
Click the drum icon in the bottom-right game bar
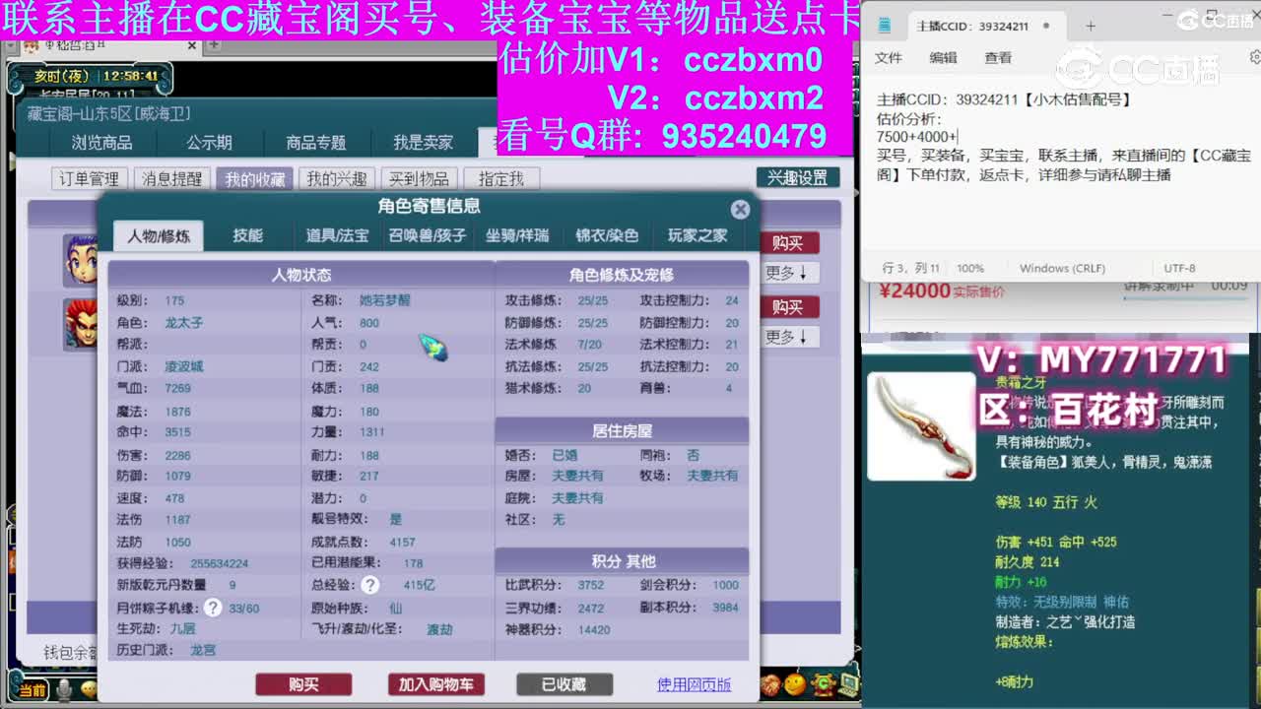[770, 683]
